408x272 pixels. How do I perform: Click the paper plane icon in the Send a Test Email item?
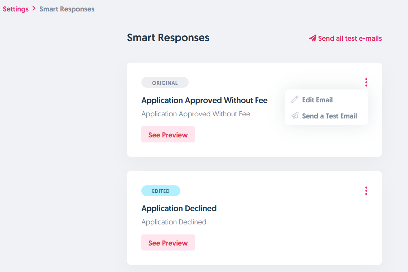point(295,116)
